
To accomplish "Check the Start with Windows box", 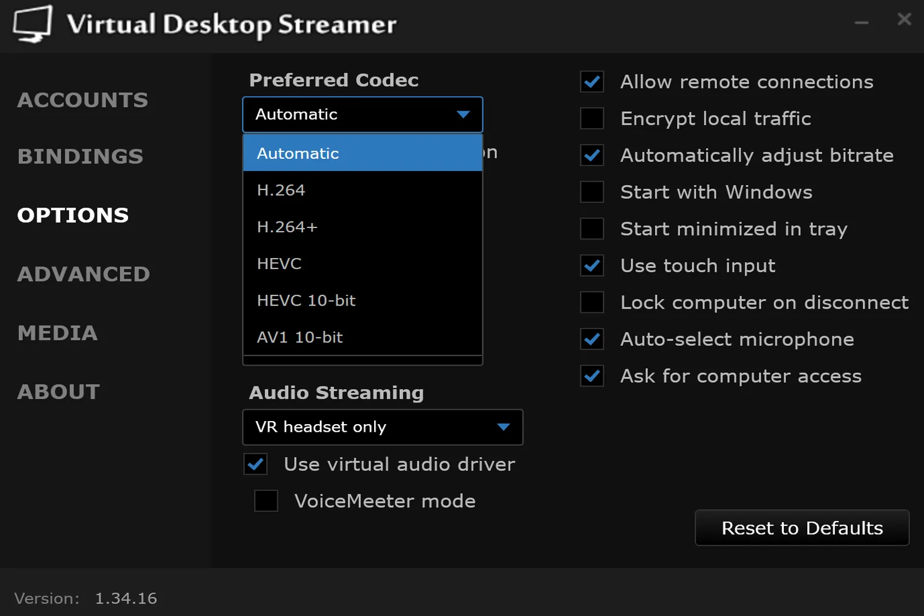I will 592,192.
